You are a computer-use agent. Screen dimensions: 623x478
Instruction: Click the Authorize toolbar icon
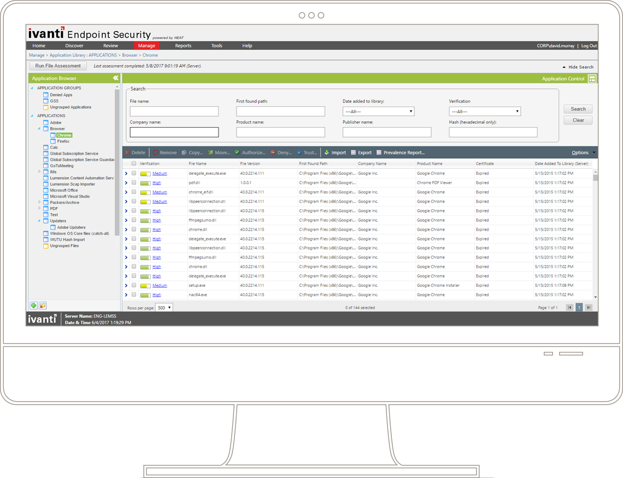coord(237,152)
